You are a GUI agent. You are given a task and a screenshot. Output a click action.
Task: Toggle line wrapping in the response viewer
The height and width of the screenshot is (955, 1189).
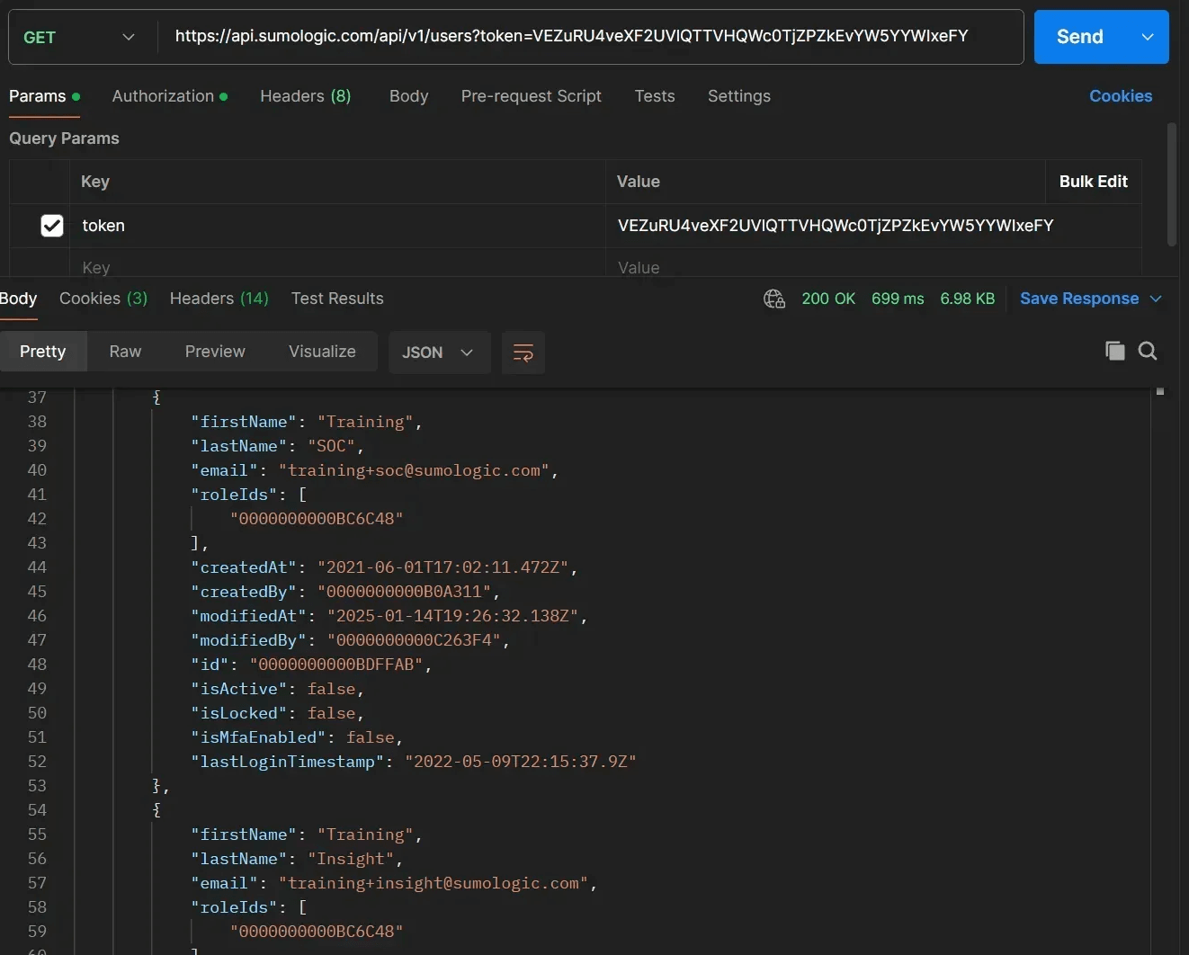coord(523,353)
